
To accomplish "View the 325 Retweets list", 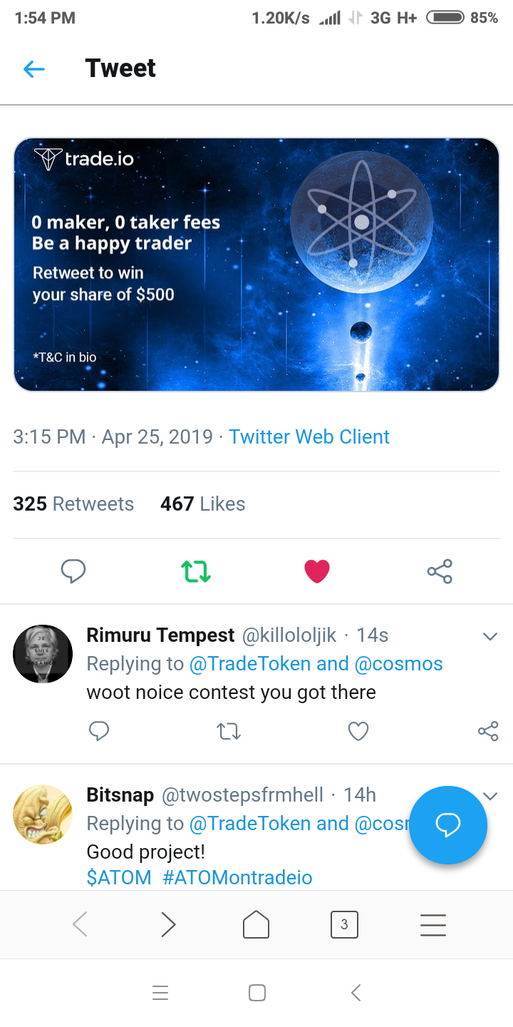I will pos(73,504).
